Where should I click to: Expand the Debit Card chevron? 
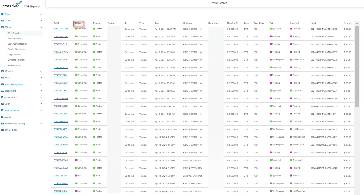click(41, 91)
